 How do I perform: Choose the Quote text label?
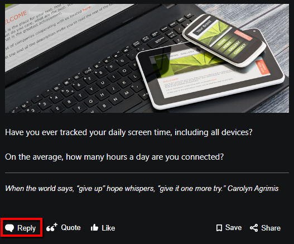[71, 227]
